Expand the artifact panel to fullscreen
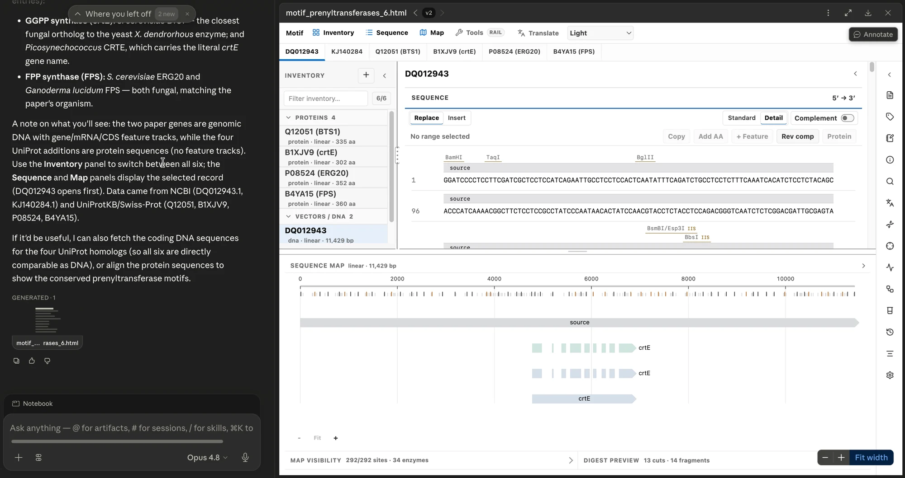This screenshot has width=905, height=478. click(848, 13)
